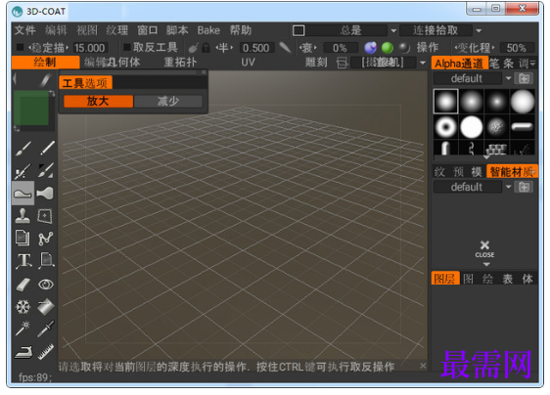
Task: Select the Text tool
Action: 23,261
